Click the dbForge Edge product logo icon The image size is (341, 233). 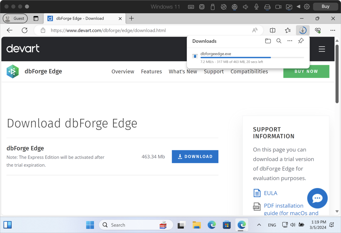point(13,71)
